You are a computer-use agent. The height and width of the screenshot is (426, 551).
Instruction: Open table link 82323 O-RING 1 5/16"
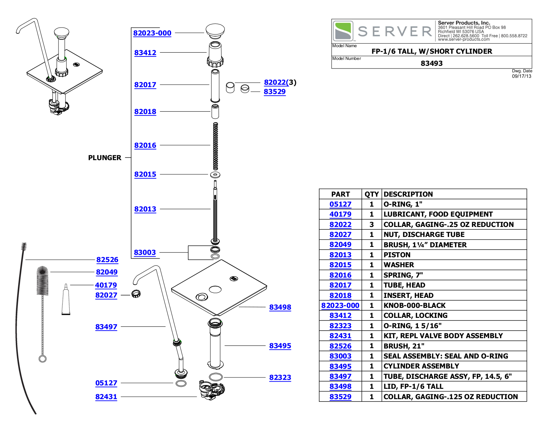coord(341,326)
